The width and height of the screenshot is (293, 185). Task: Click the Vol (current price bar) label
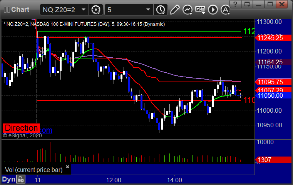pos(33,170)
